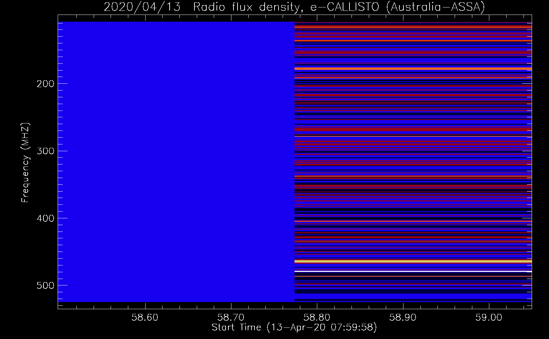Click the 58.60 time tick label
This screenshot has height=339, width=549.
point(145,317)
